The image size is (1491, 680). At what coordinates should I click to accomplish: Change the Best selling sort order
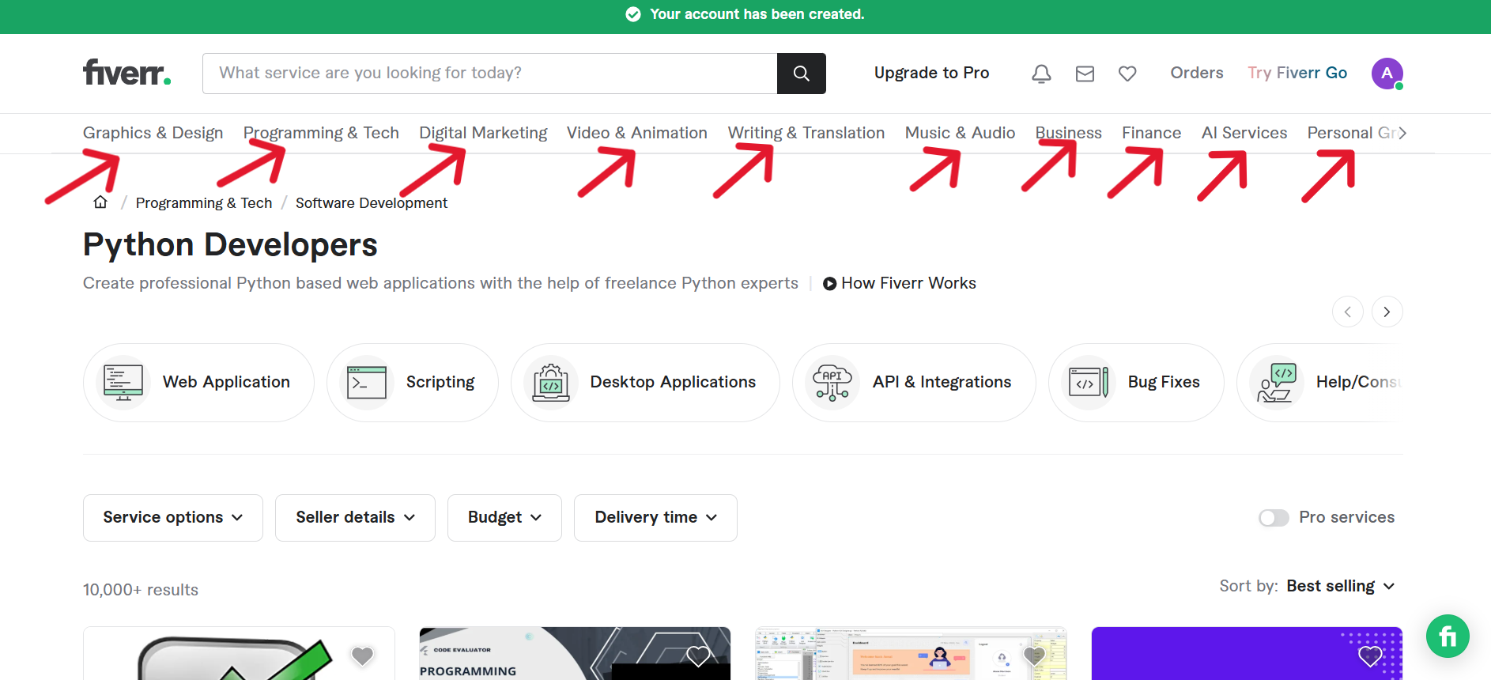(x=1340, y=586)
